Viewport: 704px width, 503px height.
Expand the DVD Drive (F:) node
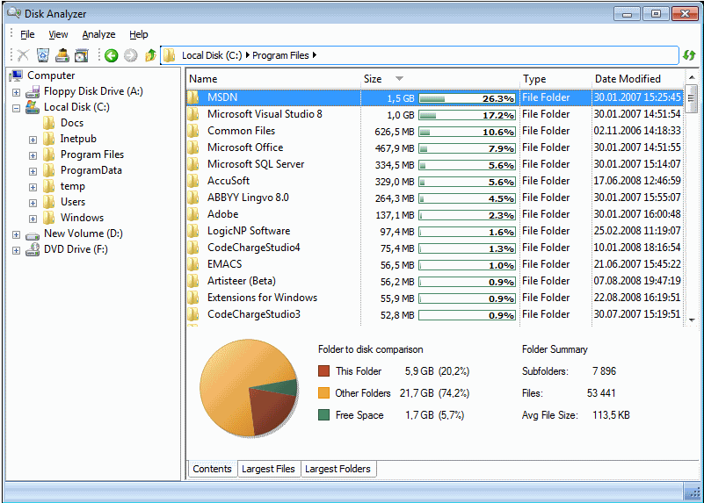click(16, 250)
